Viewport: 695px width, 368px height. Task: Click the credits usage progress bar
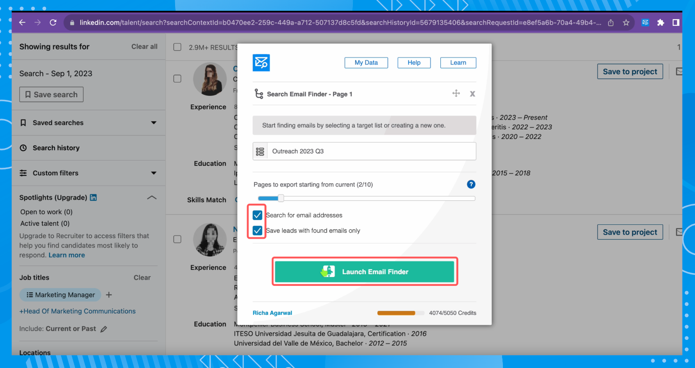[x=401, y=313]
